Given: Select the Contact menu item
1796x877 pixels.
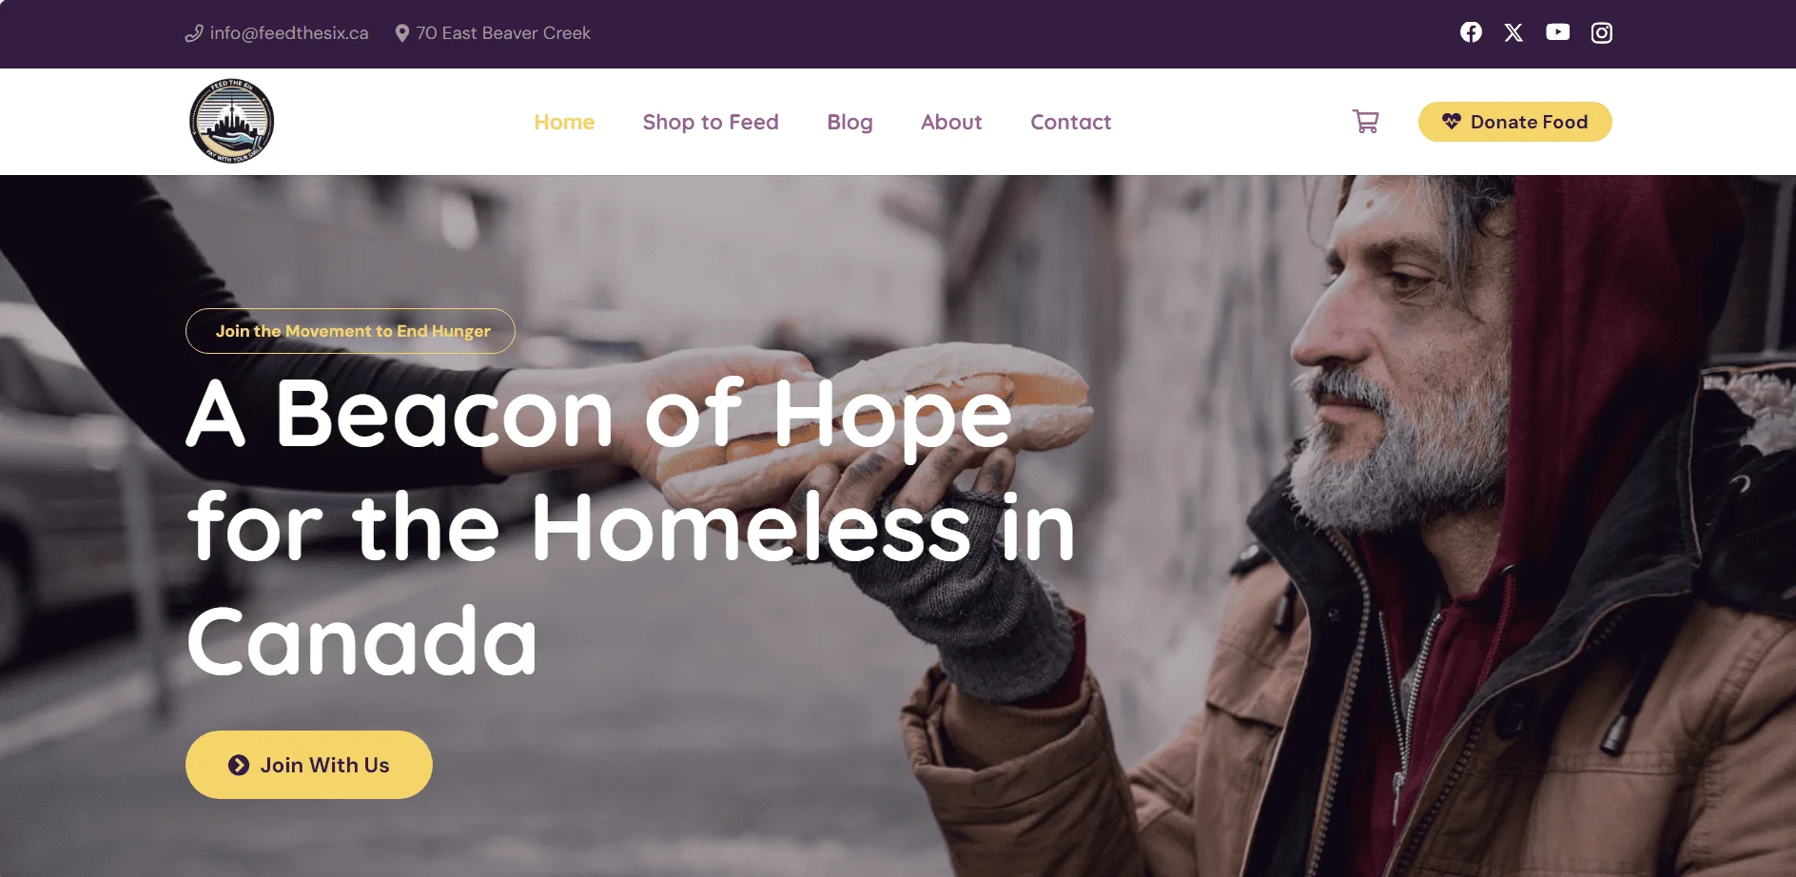Looking at the screenshot, I should (1070, 122).
